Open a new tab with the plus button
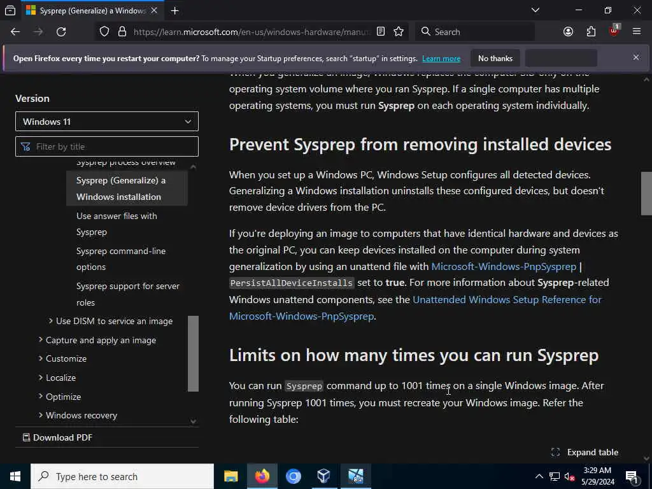This screenshot has height=489, width=652. click(x=174, y=11)
